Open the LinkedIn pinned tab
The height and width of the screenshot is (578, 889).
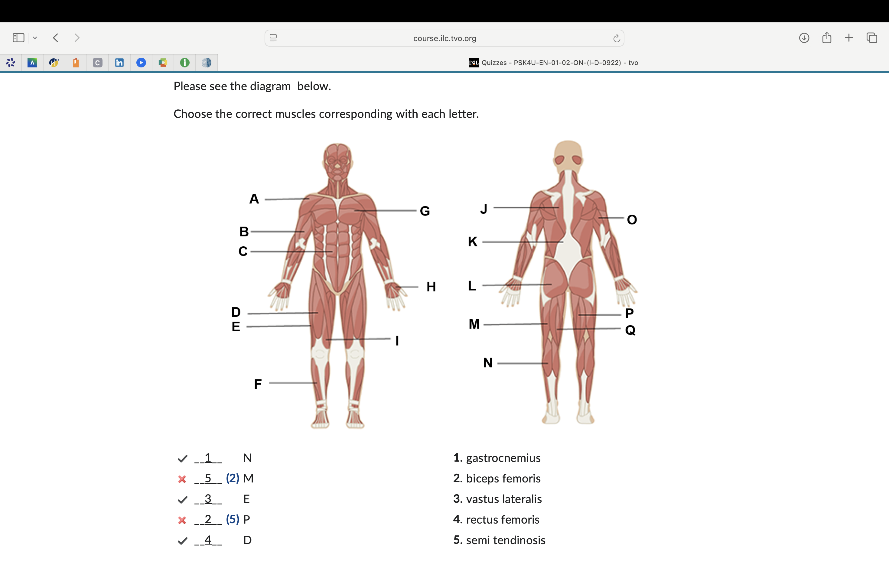click(x=119, y=62)
